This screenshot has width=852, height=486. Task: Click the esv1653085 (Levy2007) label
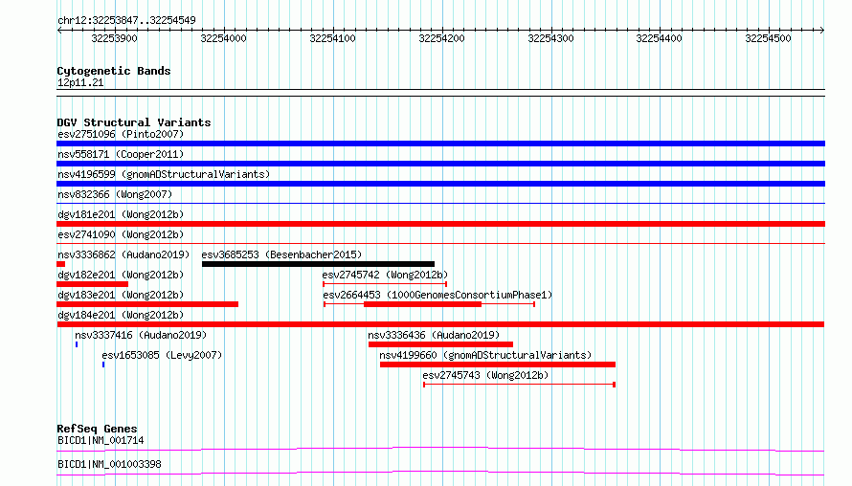pos(162,355)
